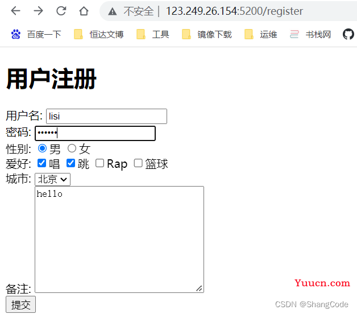Select the 男 gender radio button
Image resolution: width=357 pixels, height=314 pixels.
42,148
